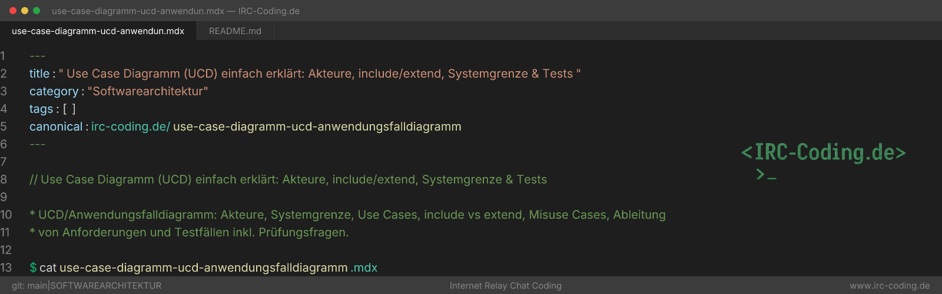This screenshot has height=294, width=942.
Task: Select the use-case-diagramm-ucd-anwendun.mdx tab
Action: click(x=98, y=31)
